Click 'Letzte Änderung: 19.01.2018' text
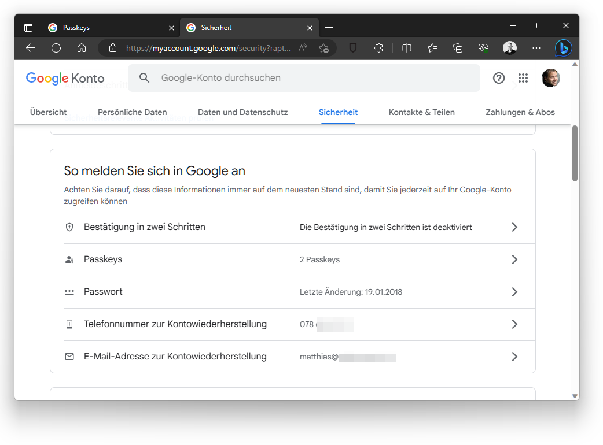The image size is (603, 445). [351, 292]
